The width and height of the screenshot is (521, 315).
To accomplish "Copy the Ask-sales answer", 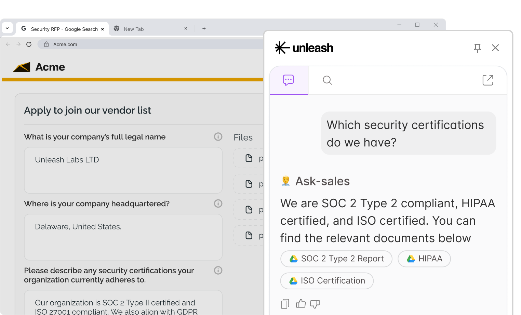I will (x=285, y=304).
